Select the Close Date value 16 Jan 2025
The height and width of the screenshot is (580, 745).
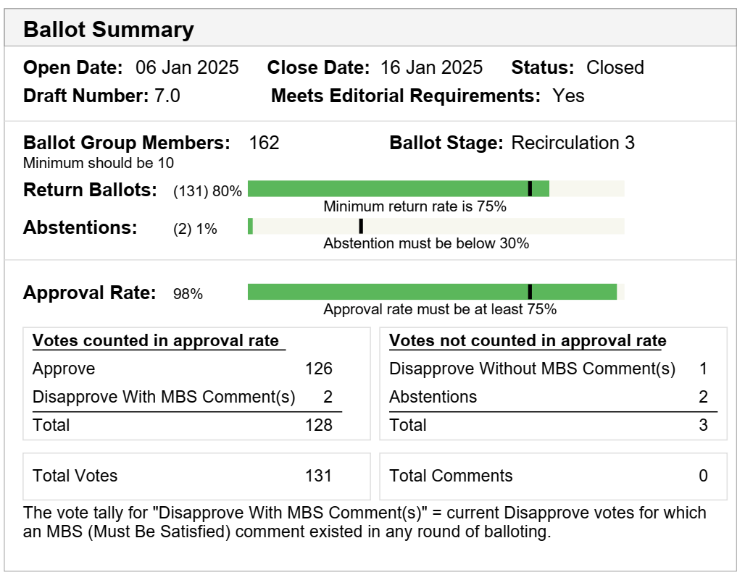(431, 68)
